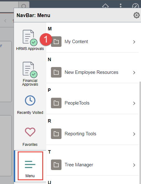The height and width of the screenshot is (184, 141).
Task: Click the NavBar compass icon
Action: coord(135,6)
